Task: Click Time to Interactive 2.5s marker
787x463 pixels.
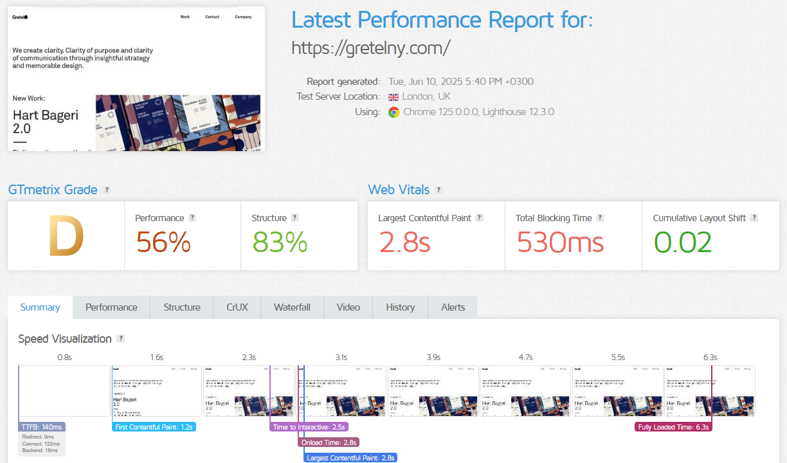Action: coord(309,427)
